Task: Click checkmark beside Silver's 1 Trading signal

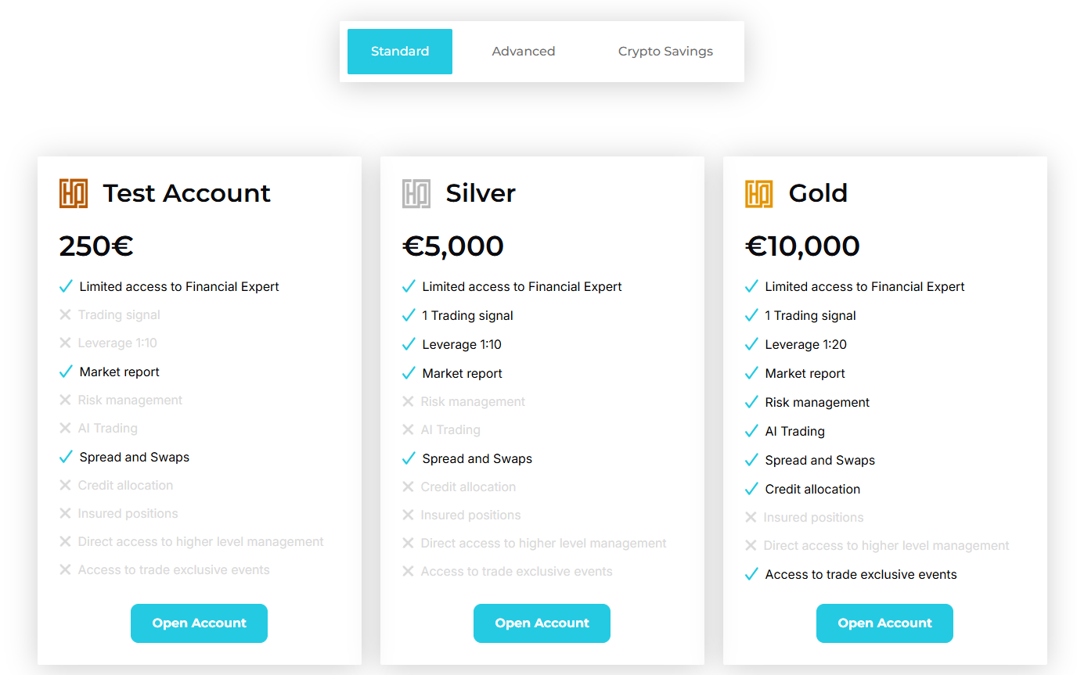Action: coord(409,315)
